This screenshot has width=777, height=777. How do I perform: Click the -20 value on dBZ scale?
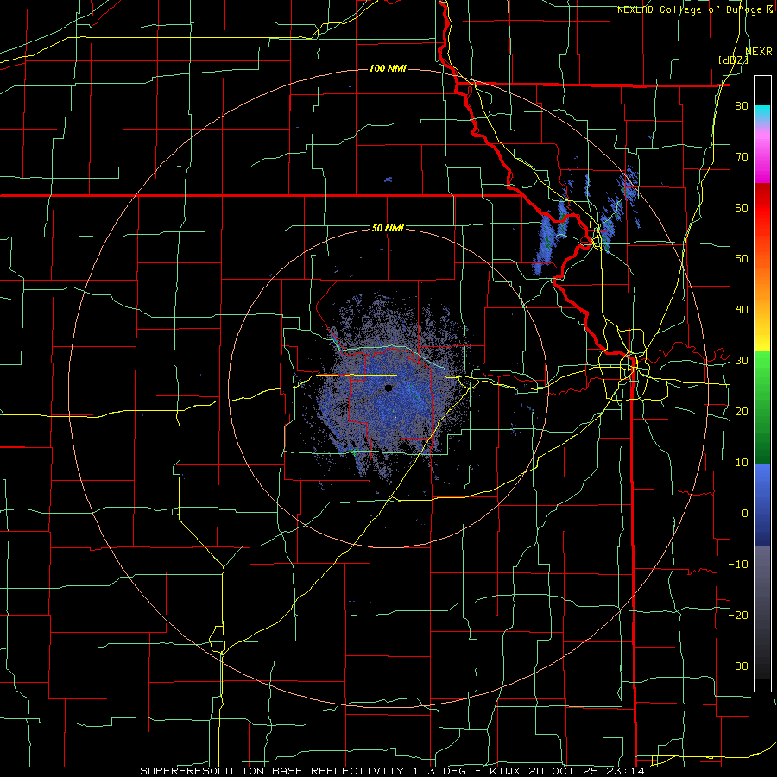(738, 615)
